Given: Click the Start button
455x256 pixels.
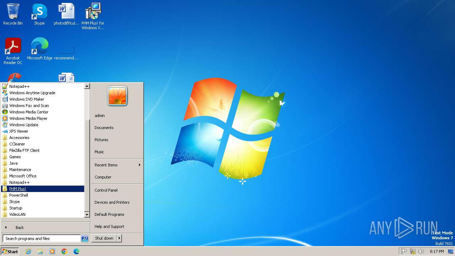Looking at the screenshot, I should click(10, 251).
